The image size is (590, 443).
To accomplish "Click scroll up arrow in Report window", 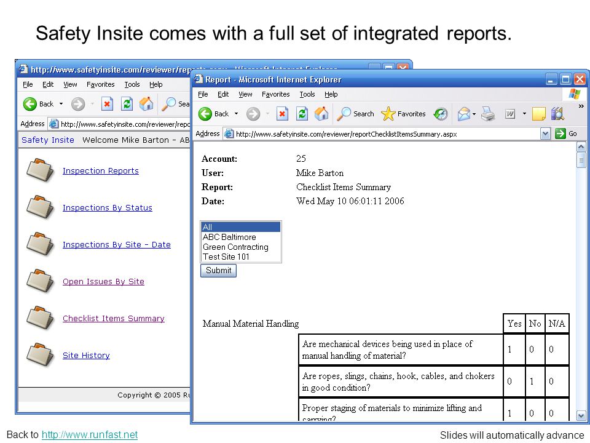I will click(581, 147).
